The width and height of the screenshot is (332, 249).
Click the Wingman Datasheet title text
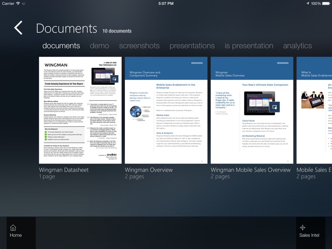point(63,170)
